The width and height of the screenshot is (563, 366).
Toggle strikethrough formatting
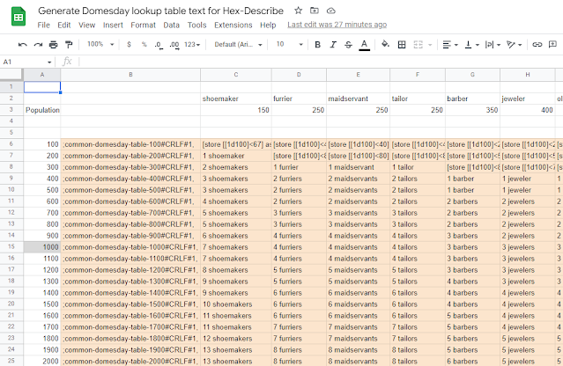[x=348, y=45]
